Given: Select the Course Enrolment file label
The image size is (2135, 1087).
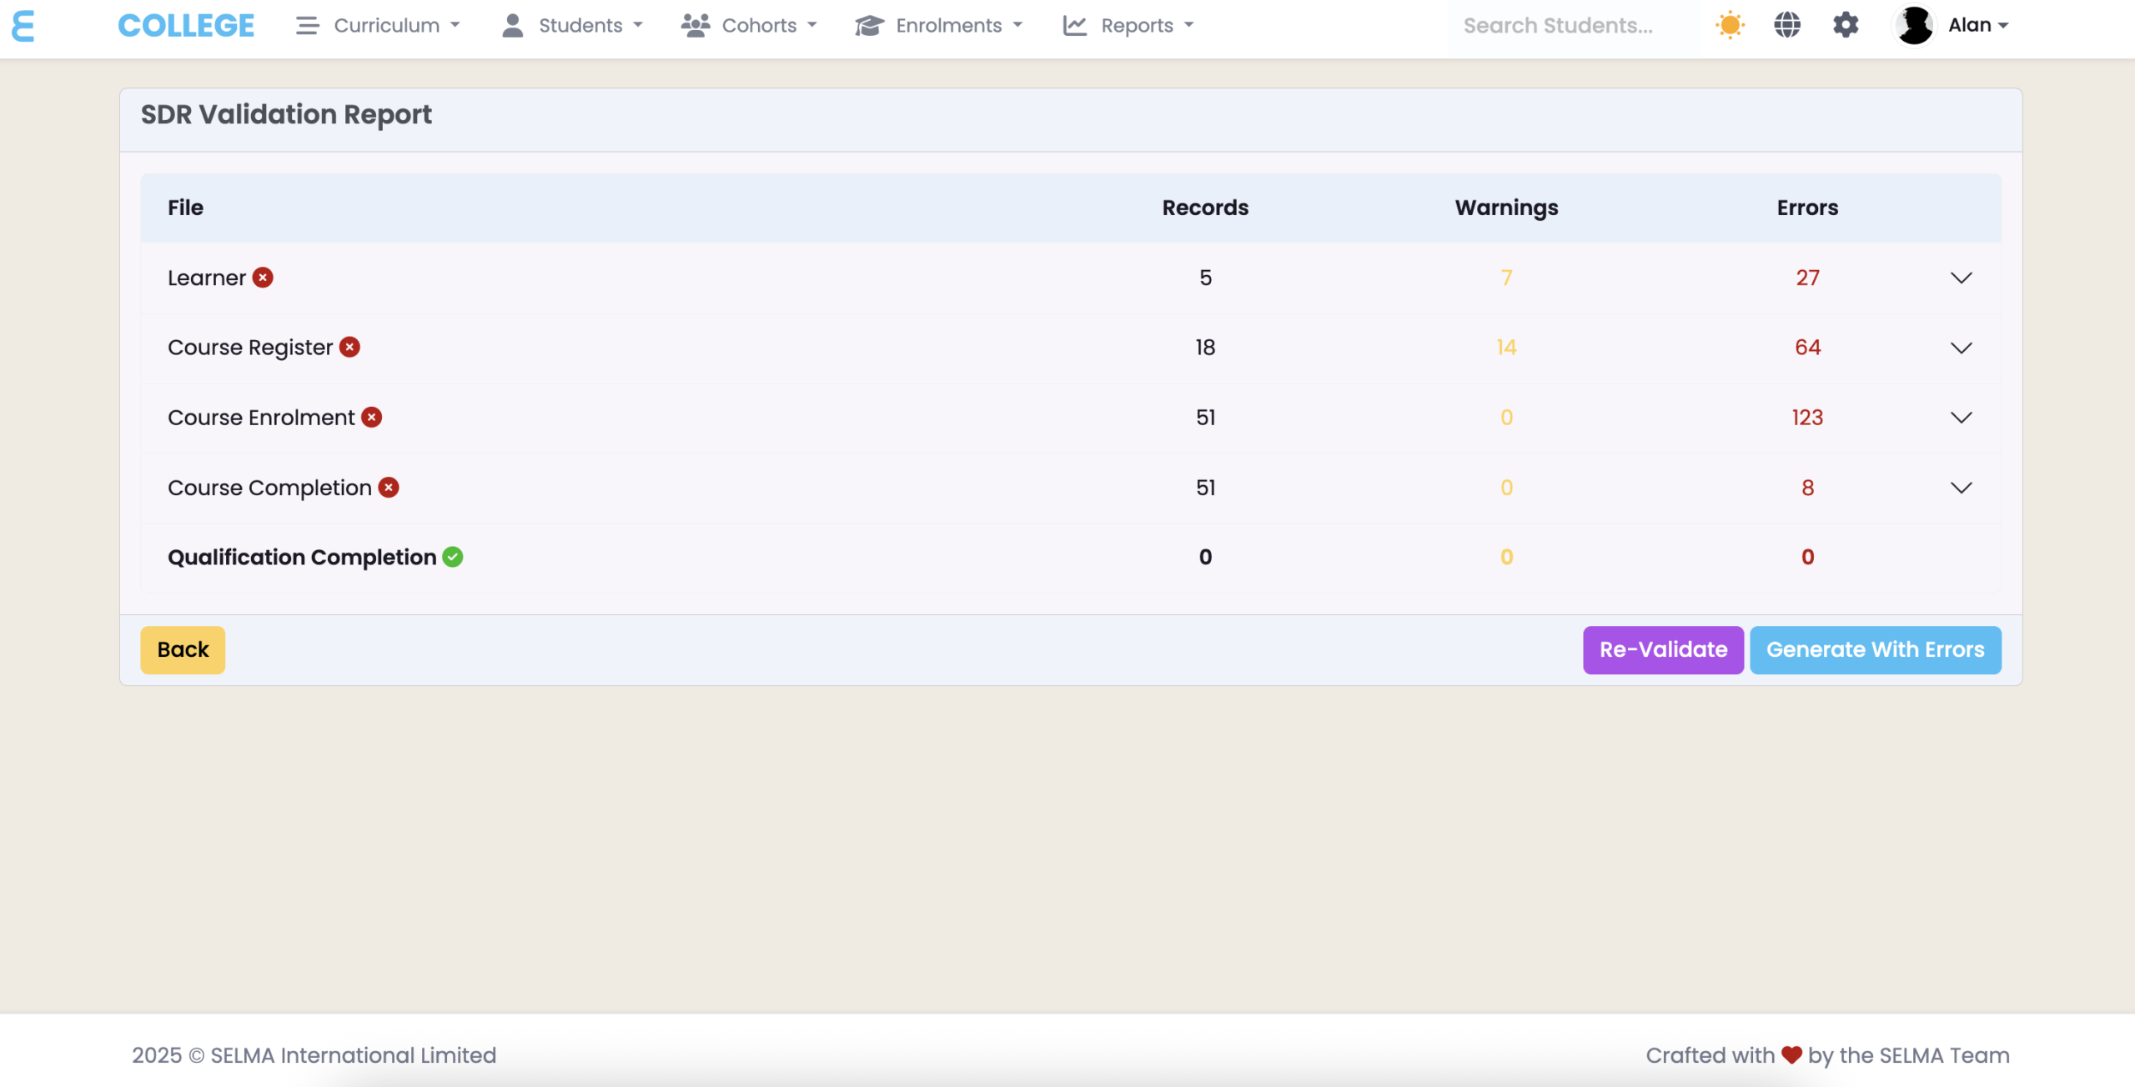Looking at the screenshot, I should [261, 418].
